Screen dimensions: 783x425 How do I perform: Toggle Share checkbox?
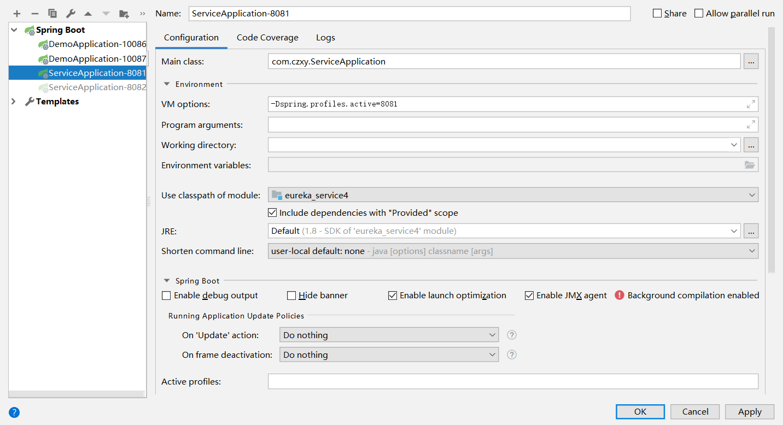click(x=657, y=13)
